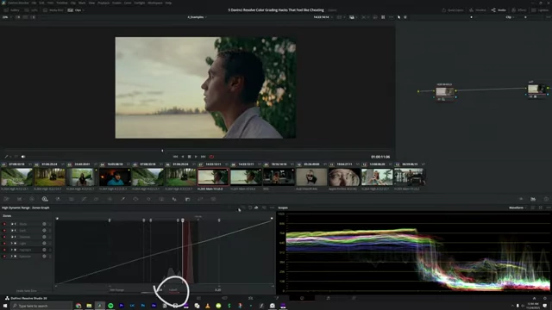Image resolution: width=552 pixels, height=310 pixels.
Task: Open the Qualifier eyedropper palette
Action: (x=122, y=199)
